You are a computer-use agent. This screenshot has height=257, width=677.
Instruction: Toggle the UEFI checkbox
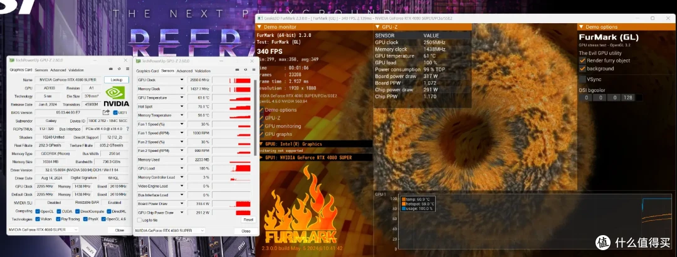click(x=115, y=113)
